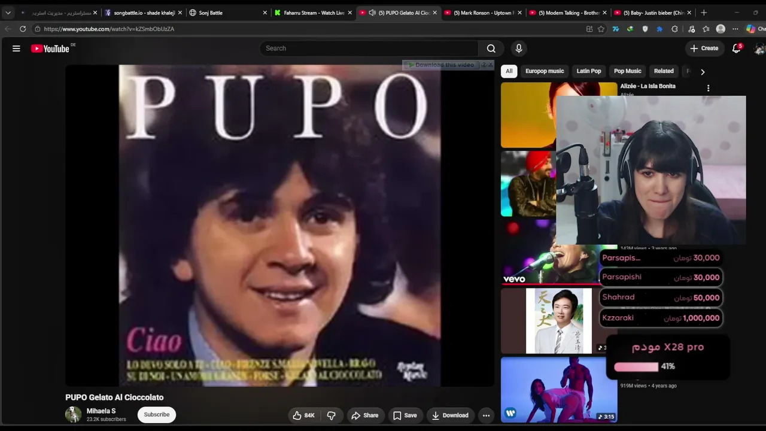Viewport: 766px width, 431px height.
Task: Click Kzzaraki 1,000,000 donation entry
Action: 661,318
